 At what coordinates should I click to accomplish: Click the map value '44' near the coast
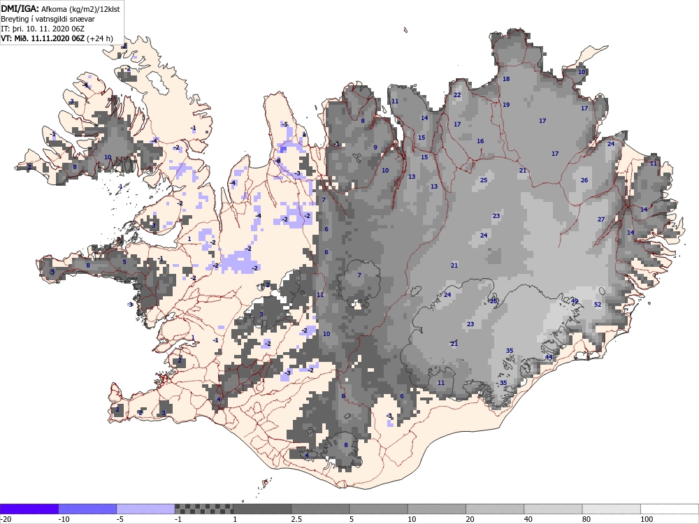point(549,357)
